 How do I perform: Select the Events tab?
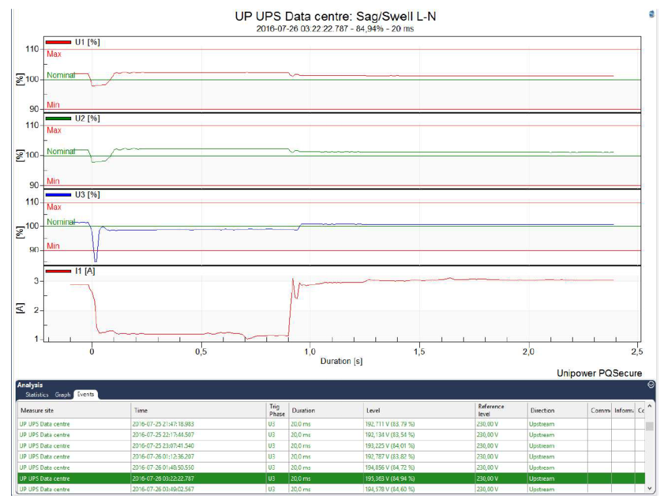[x=86, y=395]
